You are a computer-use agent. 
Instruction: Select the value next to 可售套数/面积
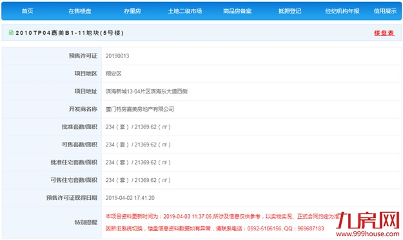pyautogui.click(x=138, y=145)
